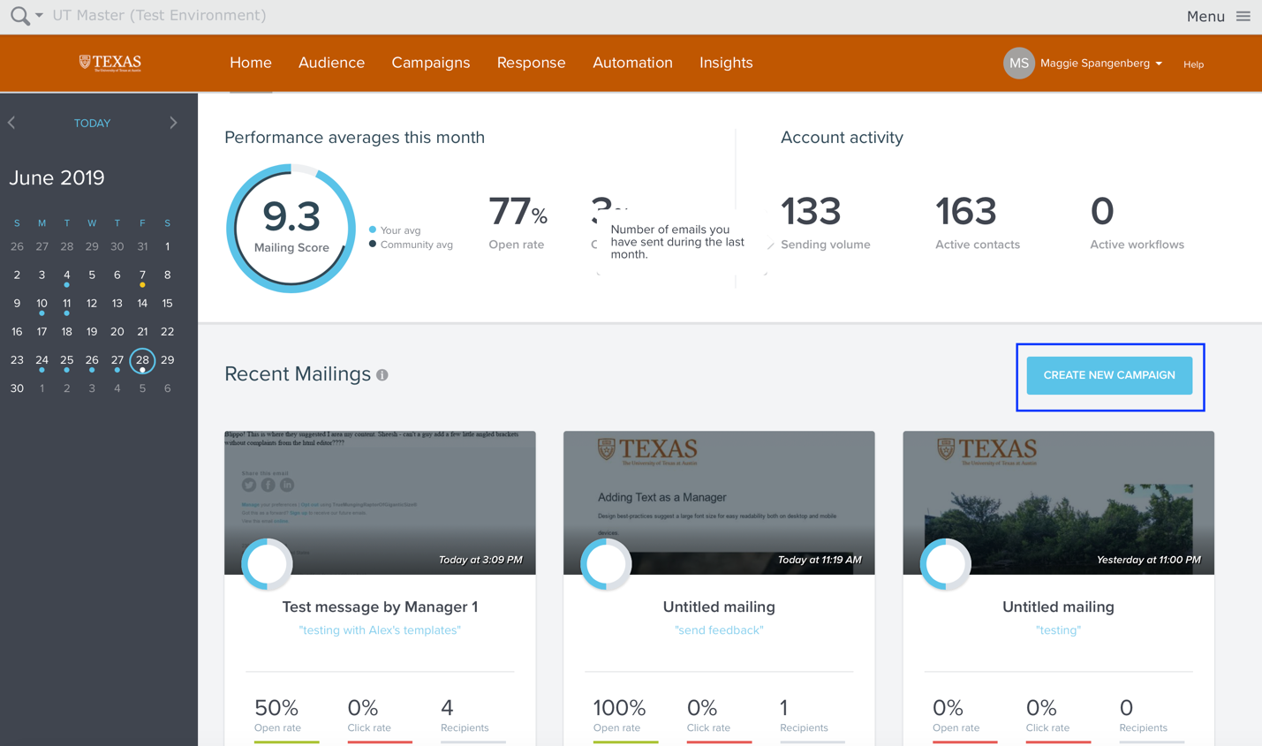Select June 7 on the calendar
Viewport: 1262px width, 746px height.
(x=142, y=275)
